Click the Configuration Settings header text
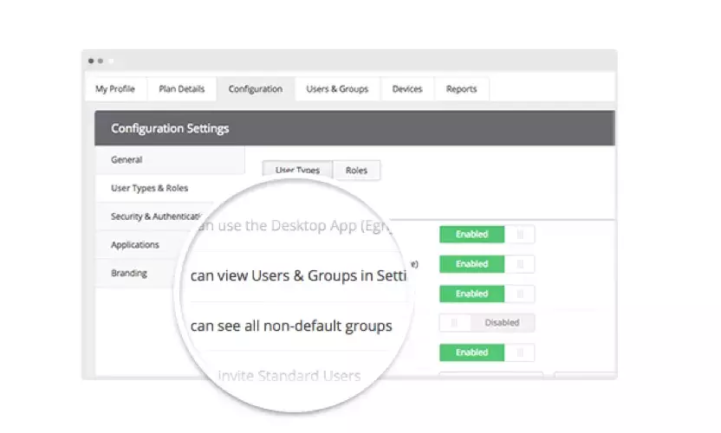 click(x=170, y=128)
